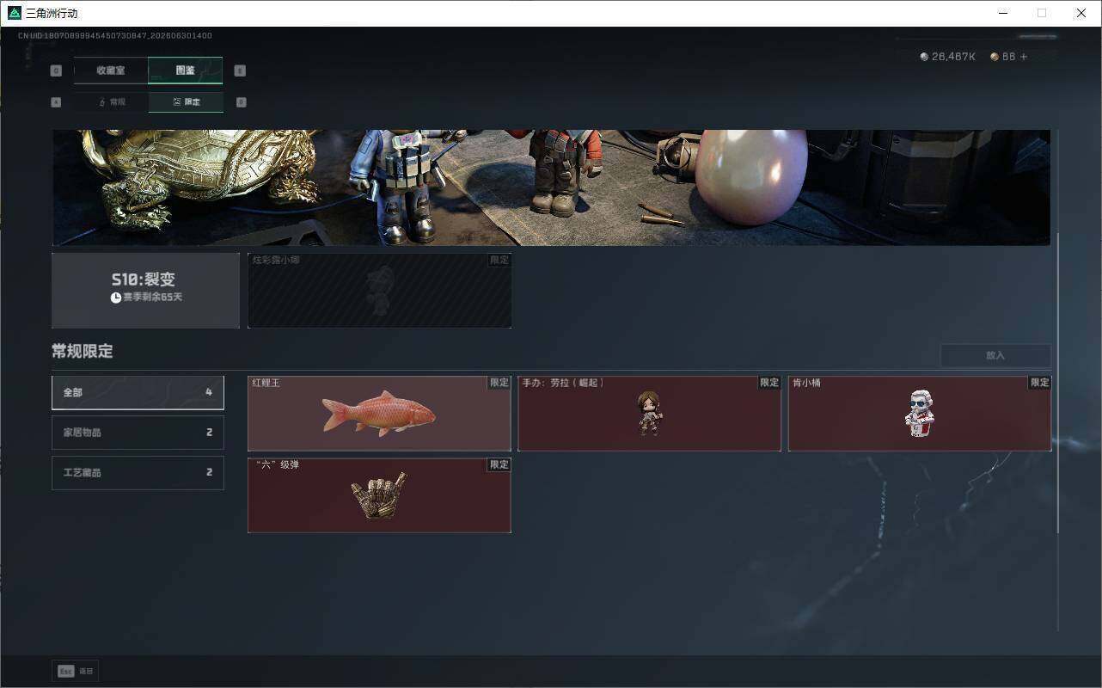This screenshot has height=688, width=1102.
Task: Open the 常规 sub-tab
Action: pos(111,102)
